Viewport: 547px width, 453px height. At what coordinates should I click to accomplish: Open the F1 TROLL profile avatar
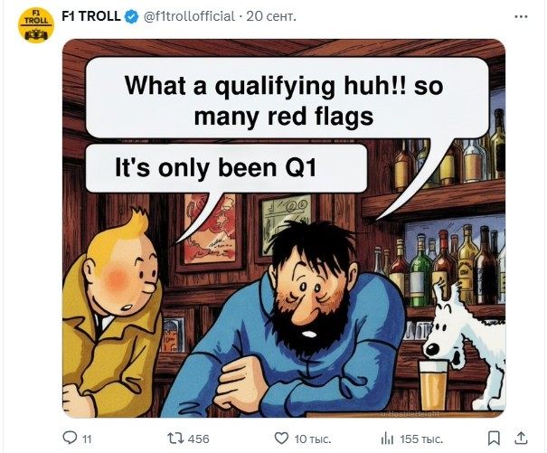pyautogui.click(x=35, y=24)
